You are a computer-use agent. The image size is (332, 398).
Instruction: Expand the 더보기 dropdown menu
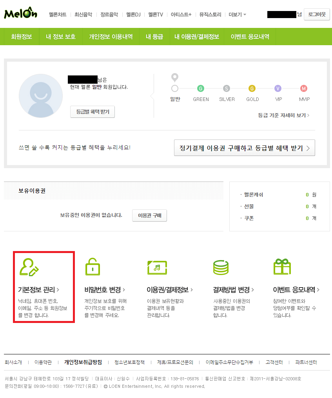(x=237, y=15)
